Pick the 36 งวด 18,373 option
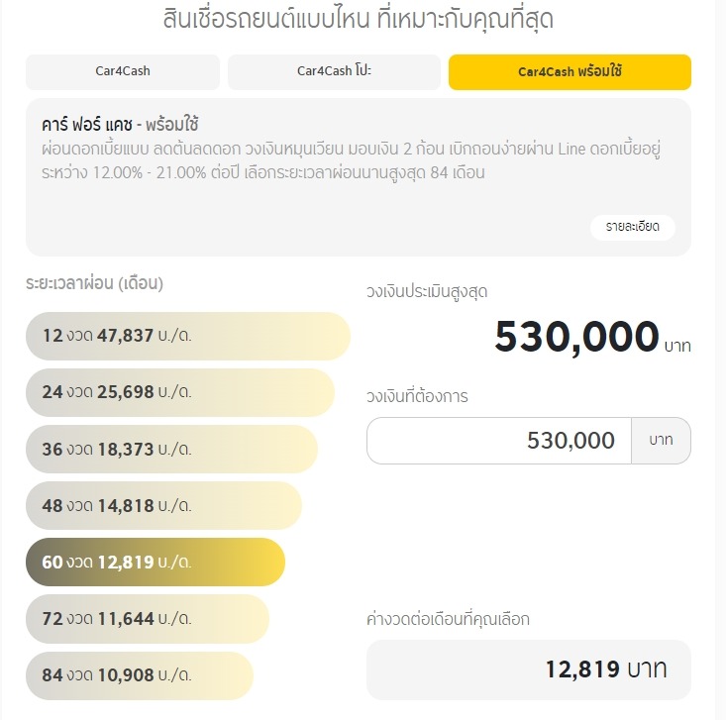 click(x=171, y=449)
